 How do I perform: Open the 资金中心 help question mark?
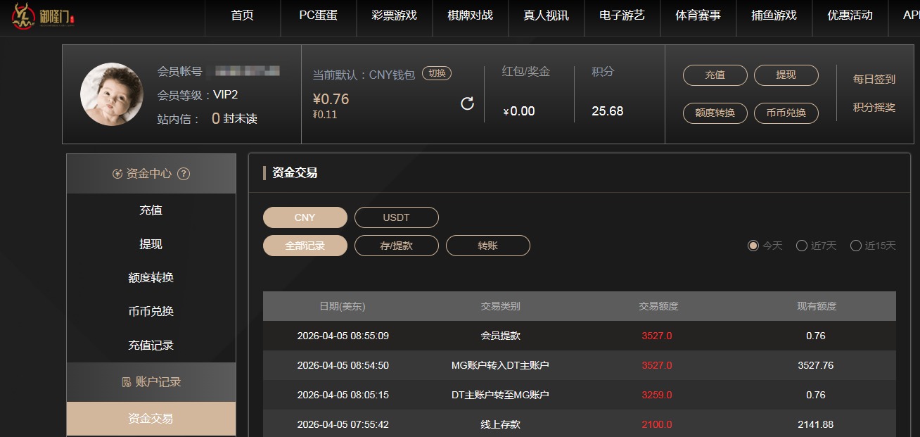click(x=184, y=174)
